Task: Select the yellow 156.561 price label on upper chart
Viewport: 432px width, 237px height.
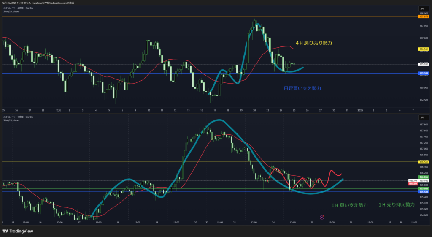Action: [423, 49]
